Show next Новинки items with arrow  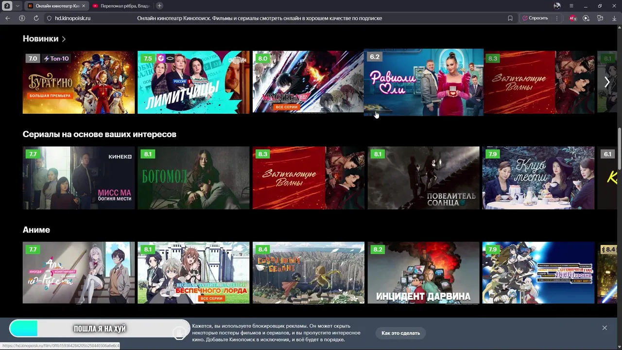607,82
